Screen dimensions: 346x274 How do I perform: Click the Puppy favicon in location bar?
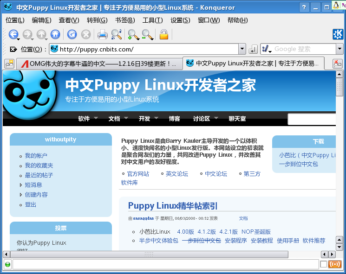pyautogui.click(x=54, y=49)
